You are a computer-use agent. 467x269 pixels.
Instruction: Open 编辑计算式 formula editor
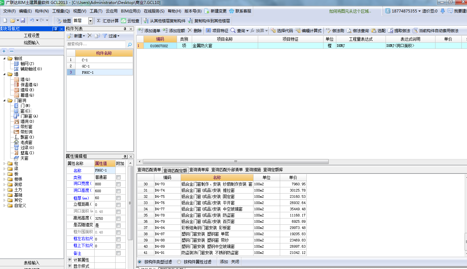pyautogui.click(x=308, y=31)
